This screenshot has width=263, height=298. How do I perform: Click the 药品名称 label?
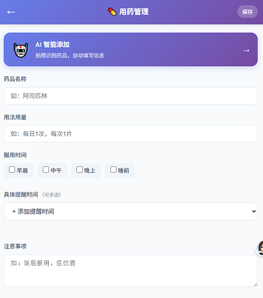pyautogui.click(x=15, y=79)
